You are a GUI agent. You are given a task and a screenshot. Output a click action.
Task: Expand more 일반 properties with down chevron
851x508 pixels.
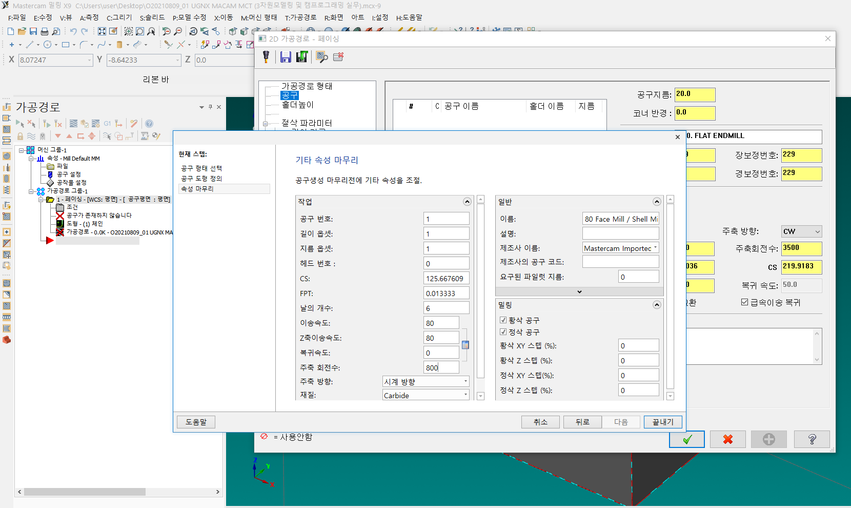coord(579,291)
